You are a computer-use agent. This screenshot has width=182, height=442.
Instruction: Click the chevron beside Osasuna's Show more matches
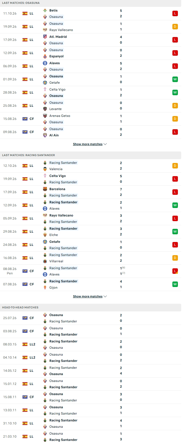coord(105,144)
